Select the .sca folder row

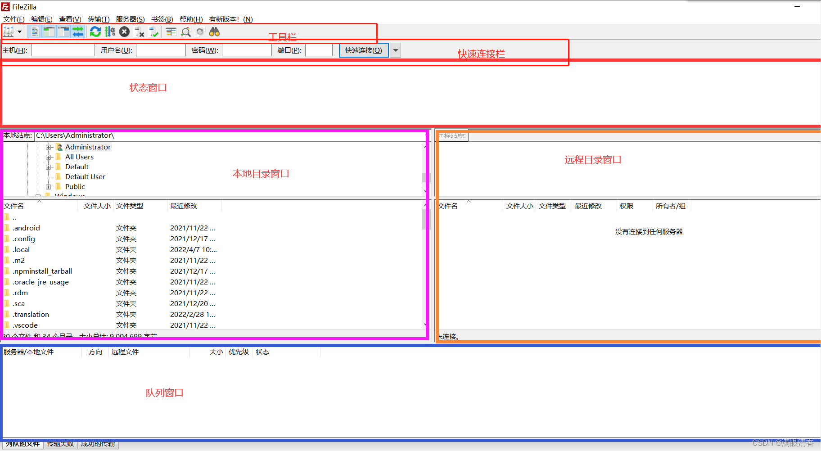(212, 304)
